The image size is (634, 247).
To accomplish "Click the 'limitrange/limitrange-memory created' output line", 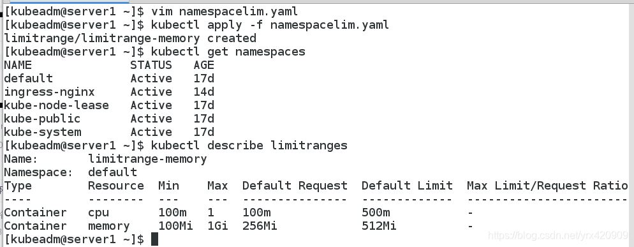I will tap(129, 38).
